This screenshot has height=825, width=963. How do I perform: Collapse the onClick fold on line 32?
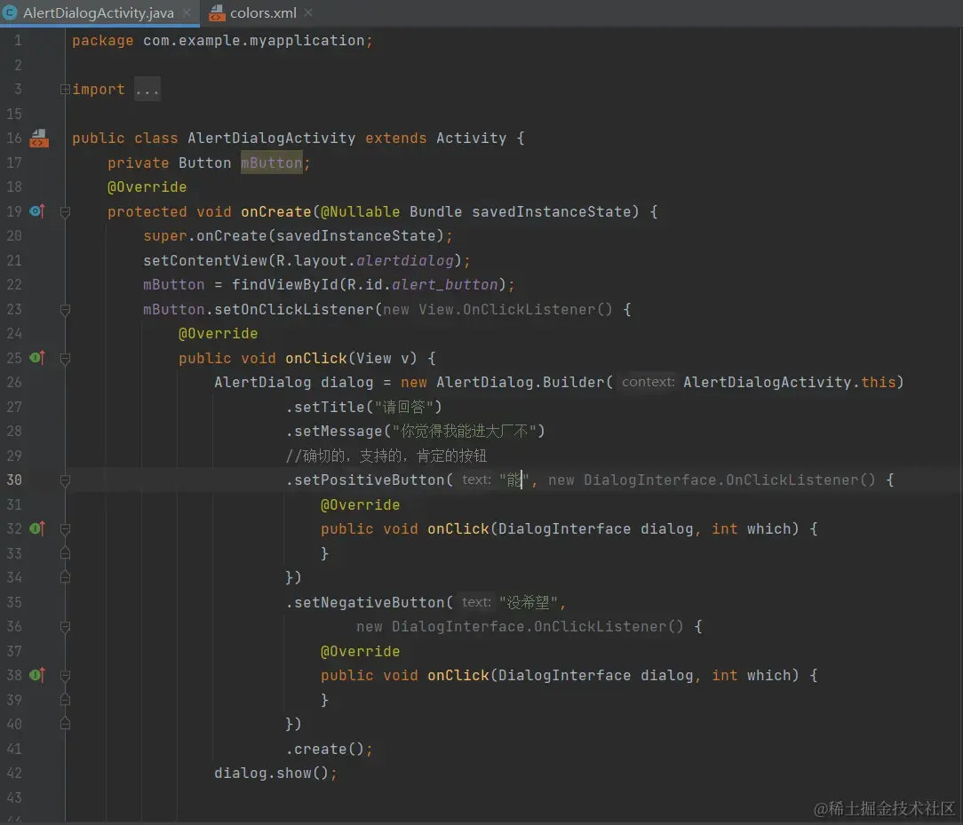(x=65, y=529)
